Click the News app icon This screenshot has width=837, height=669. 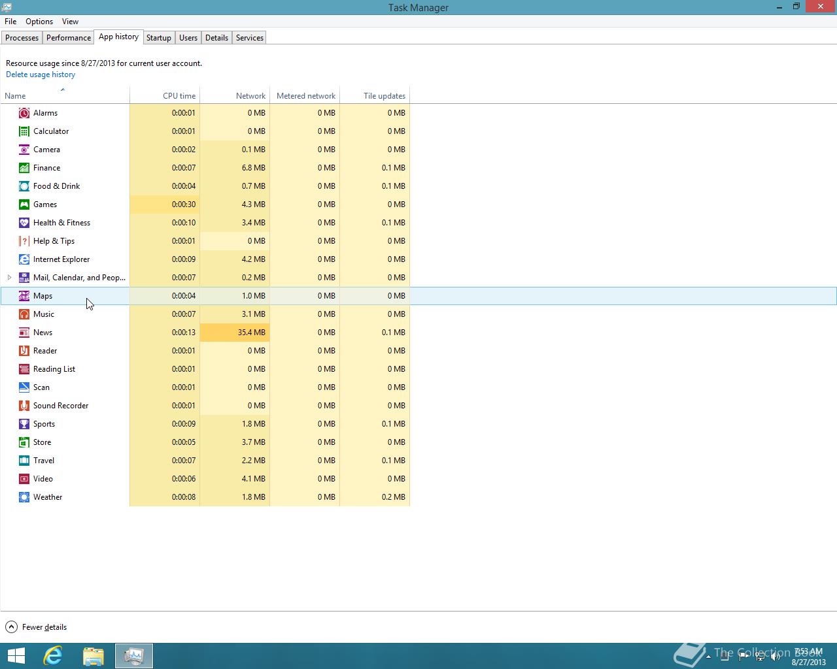[24, 333]
